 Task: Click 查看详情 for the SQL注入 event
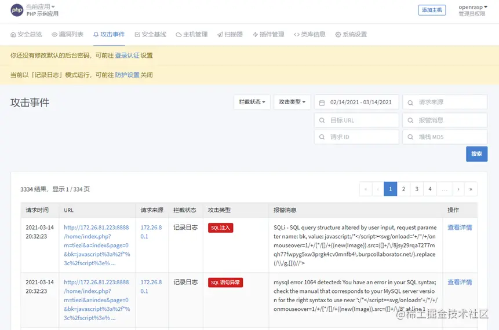460,228
